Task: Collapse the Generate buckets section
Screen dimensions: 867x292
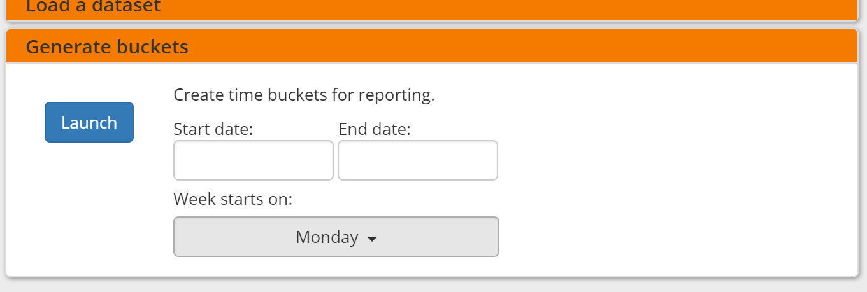Action: [x=107, y=46]
